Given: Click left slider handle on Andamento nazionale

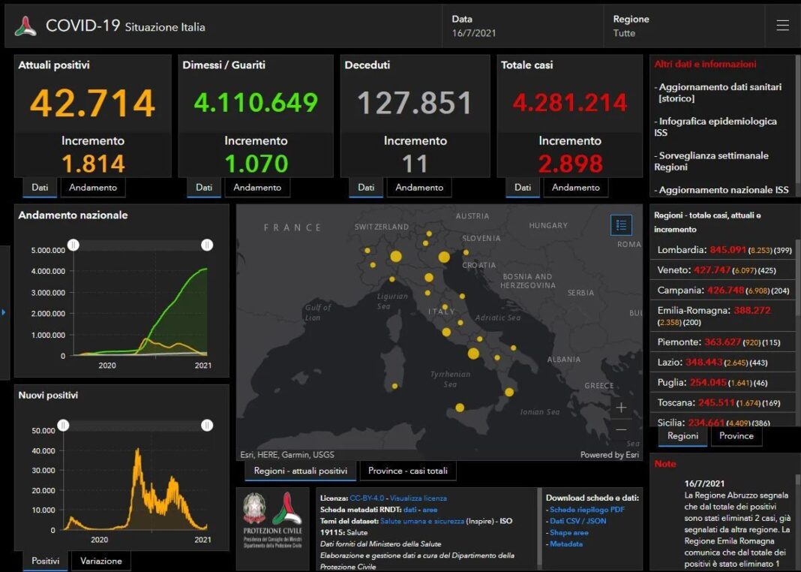Looking at the screenshot, I should tap(73, 245).
